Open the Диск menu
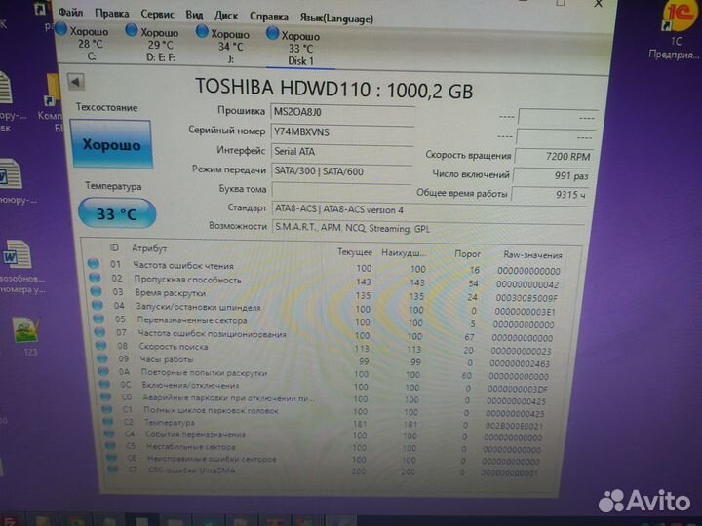The width and height of the screenshot is (702, 526). [226, 16]
